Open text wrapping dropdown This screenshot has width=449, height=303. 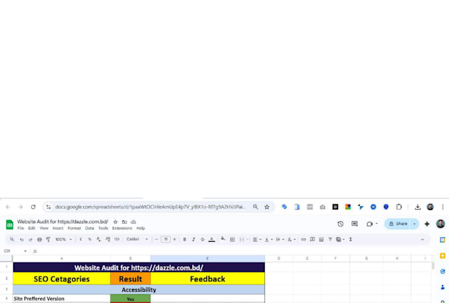pyautogui.click(x=280, y=240)
